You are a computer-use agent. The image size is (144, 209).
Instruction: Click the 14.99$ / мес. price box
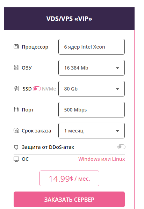tap(69, 178)
